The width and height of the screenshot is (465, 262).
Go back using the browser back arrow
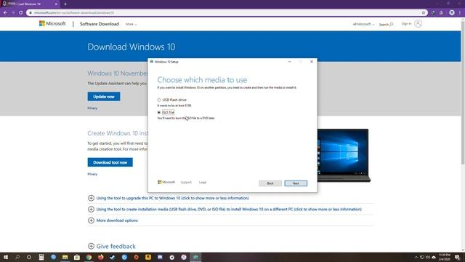[x=5, y=12]
